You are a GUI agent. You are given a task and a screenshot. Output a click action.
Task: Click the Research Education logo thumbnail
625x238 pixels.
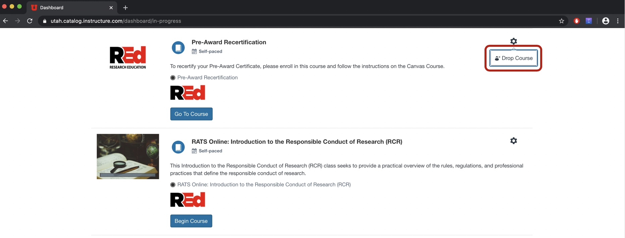point(128,57)
